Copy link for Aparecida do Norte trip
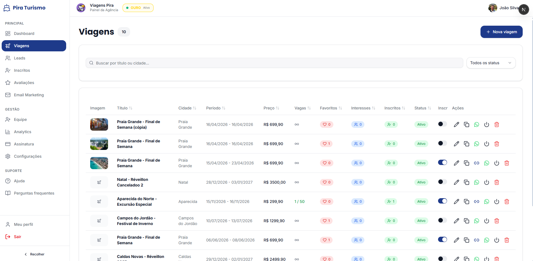Screen dimensions: 533x261 [x=476, y=202]
